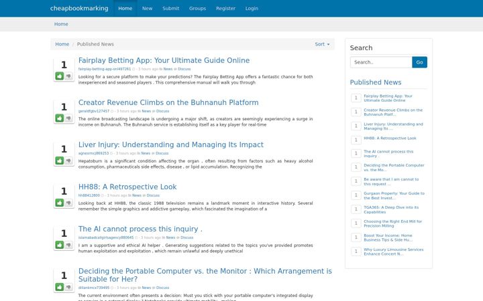Open sidebar link Why Luxury Limousine Services

(x=394, y=252)
